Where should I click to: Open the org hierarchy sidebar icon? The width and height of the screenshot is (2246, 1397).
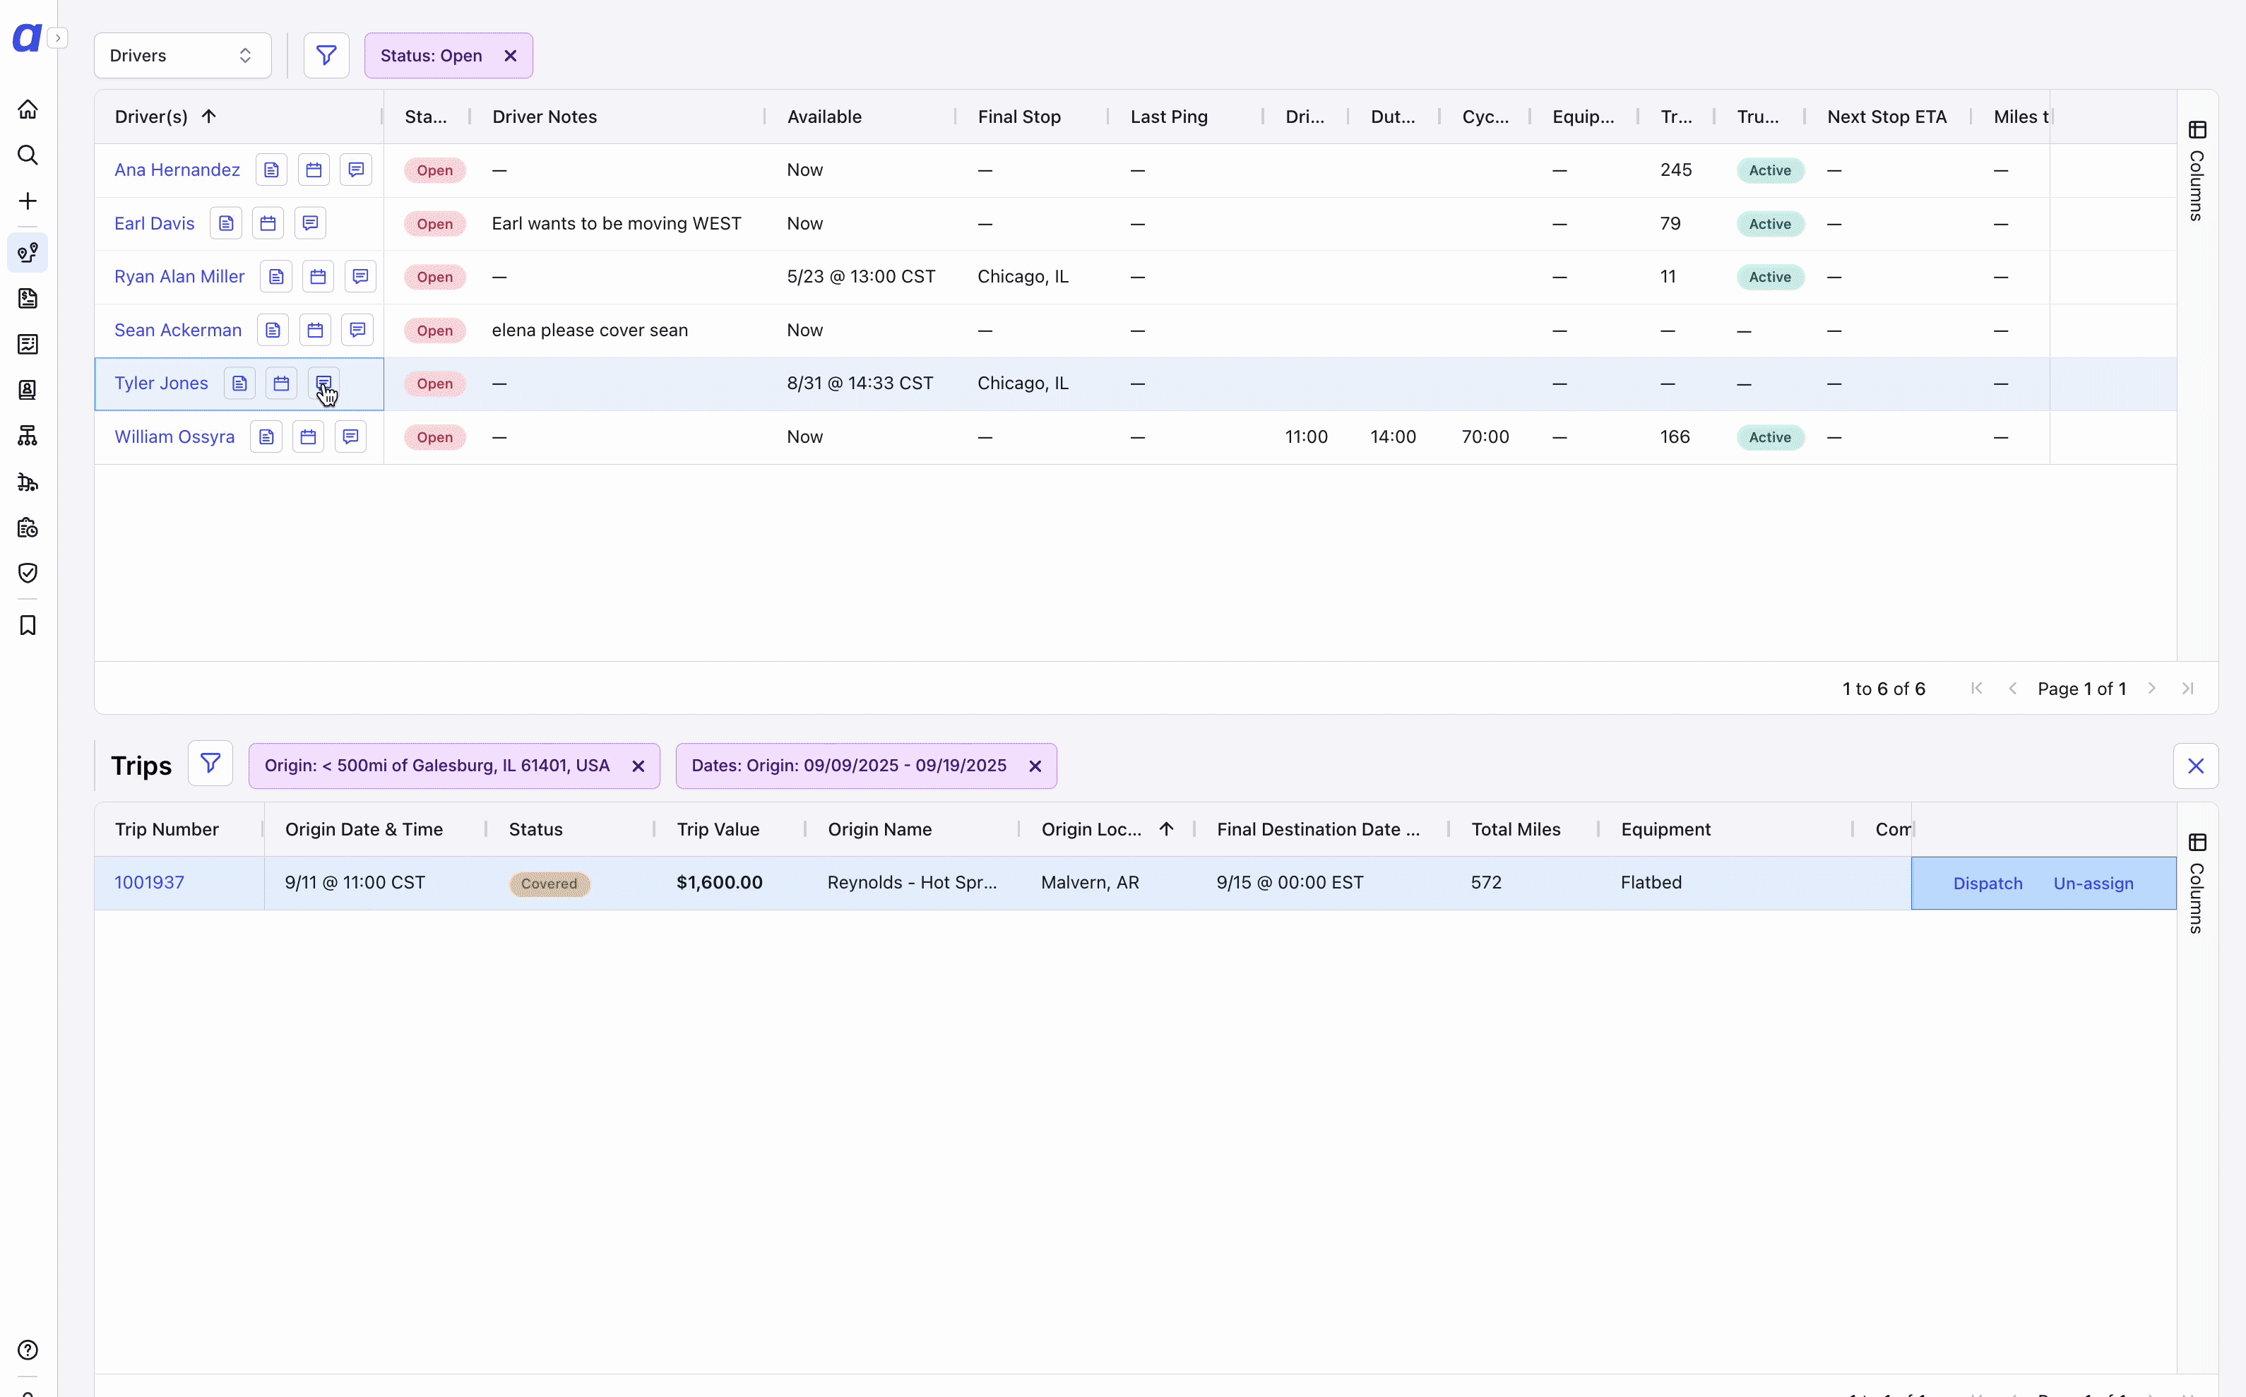28,435
